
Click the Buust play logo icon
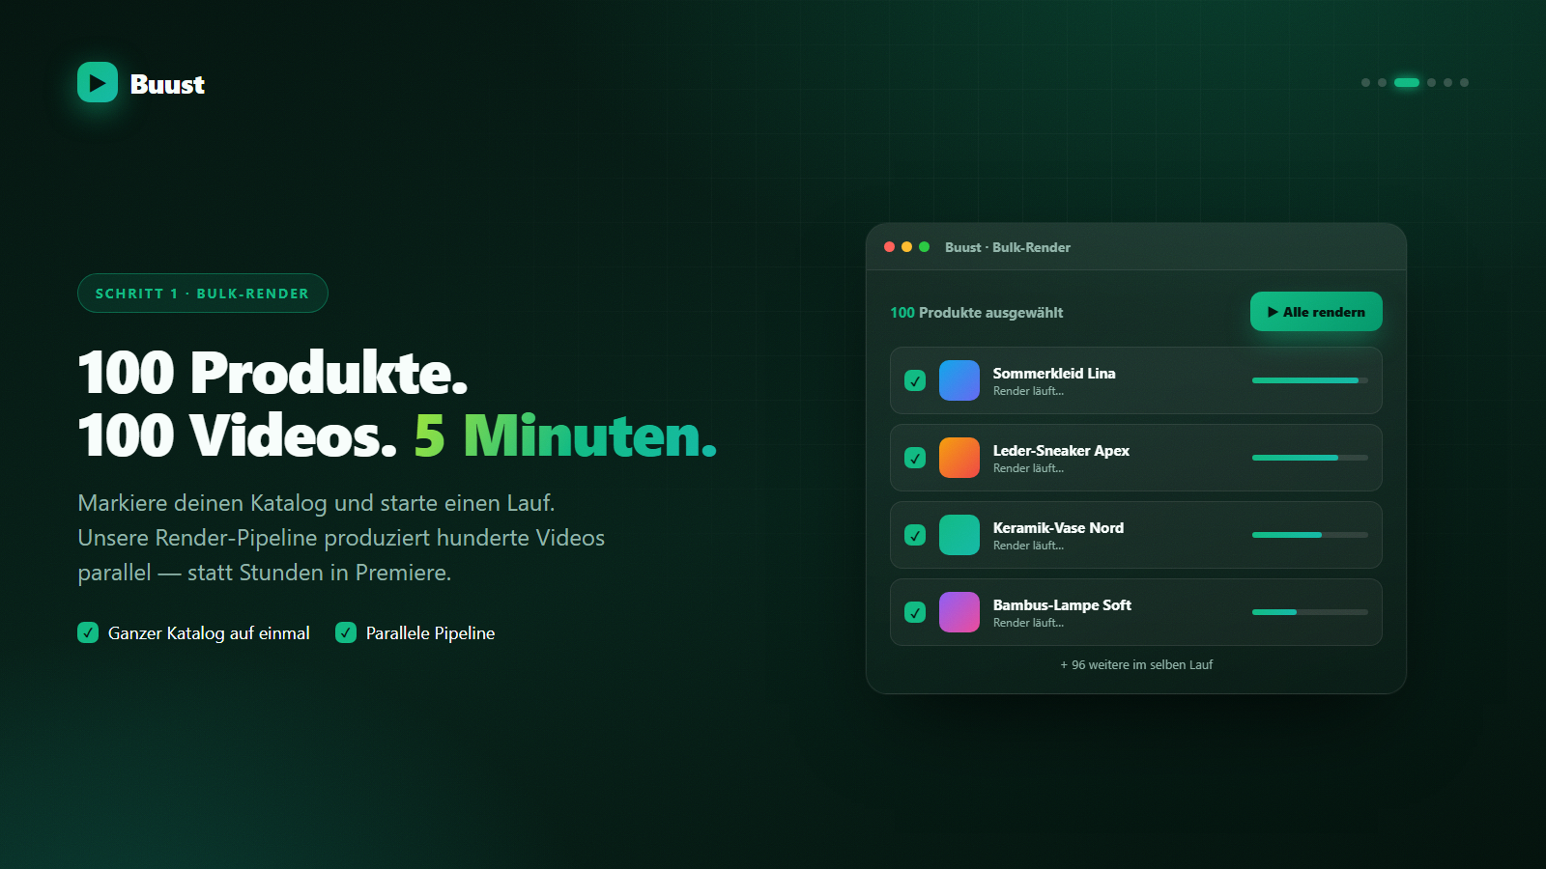[98, 83]
